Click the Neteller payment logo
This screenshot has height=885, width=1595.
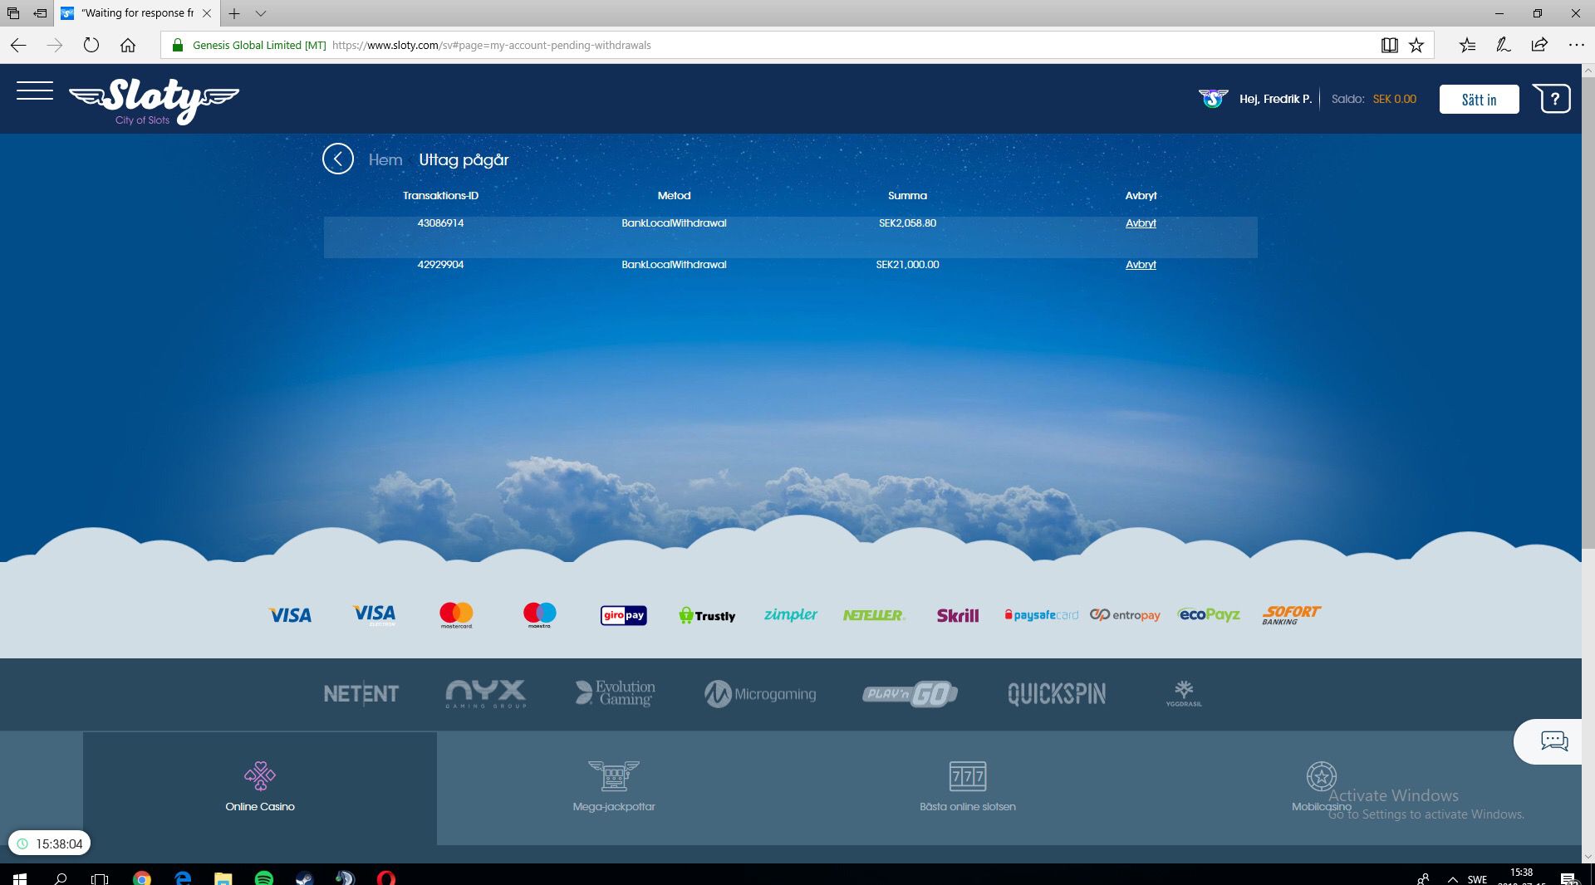point(874,615)
